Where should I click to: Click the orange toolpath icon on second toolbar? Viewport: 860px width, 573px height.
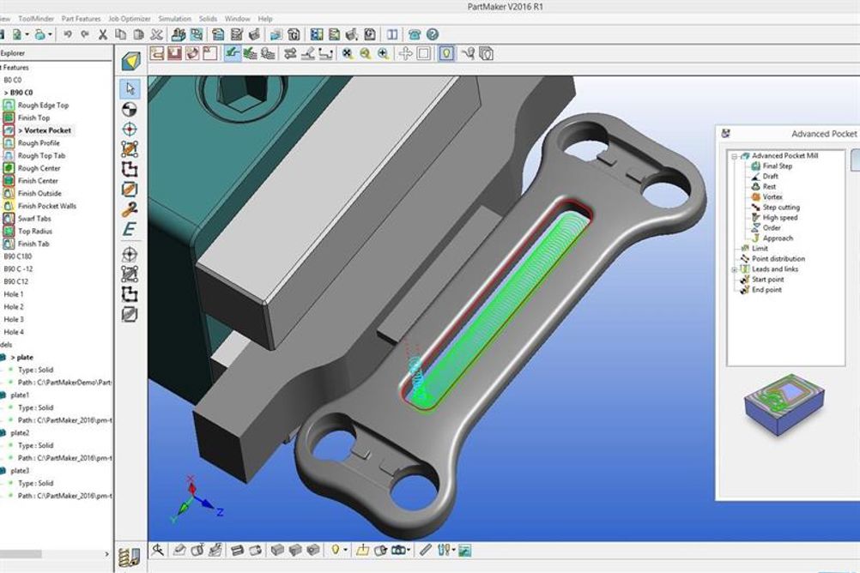tap(157, 54)
